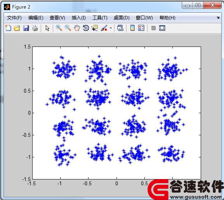Click the Figure 2 window title text
This screenshot has height=200, width=224.
(21, 7)
